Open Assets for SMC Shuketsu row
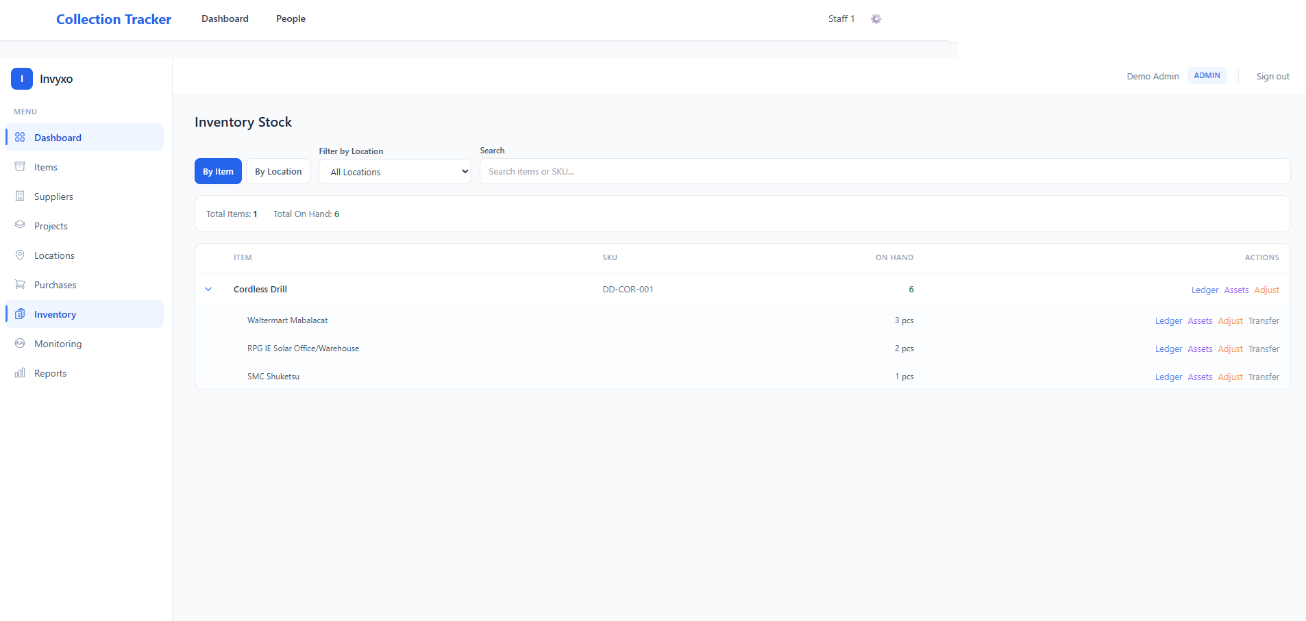The height and width of the screenshot is (621, 1306). (1200, 377)
